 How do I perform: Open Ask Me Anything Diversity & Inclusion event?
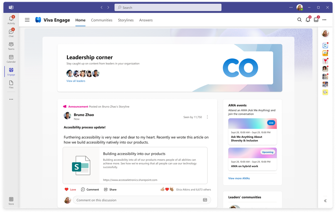(x=253, y=132)
